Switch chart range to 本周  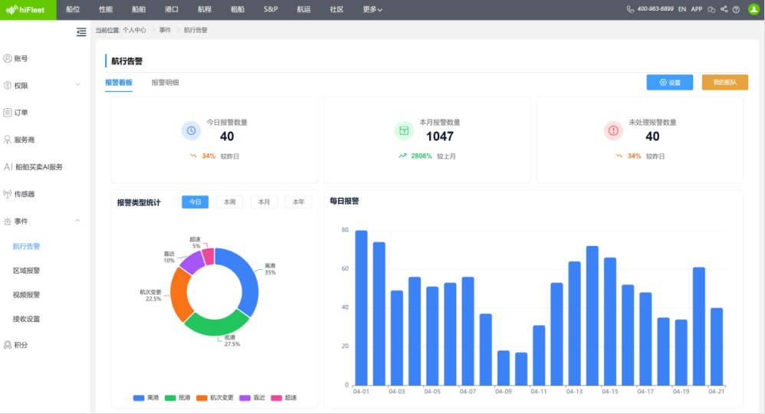pyautogui.click(x=229, y=202)
